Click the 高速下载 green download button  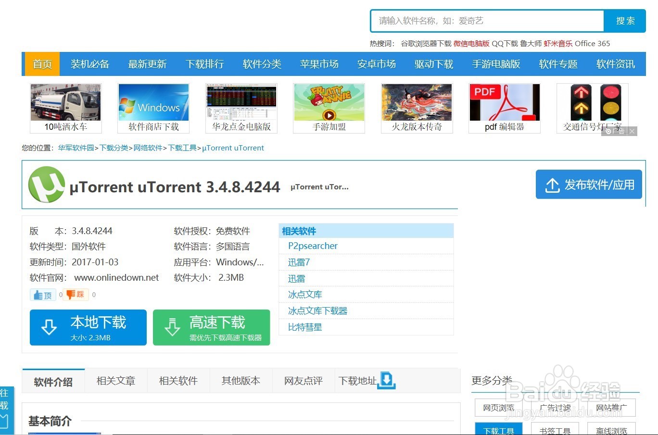(x=211, y=327)
